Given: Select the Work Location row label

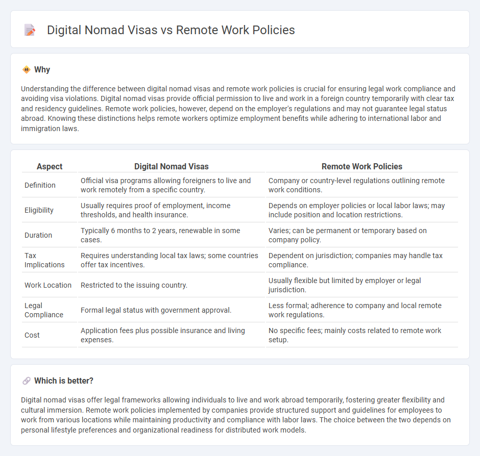Looking at the screenshot, I should click(48, 285).
